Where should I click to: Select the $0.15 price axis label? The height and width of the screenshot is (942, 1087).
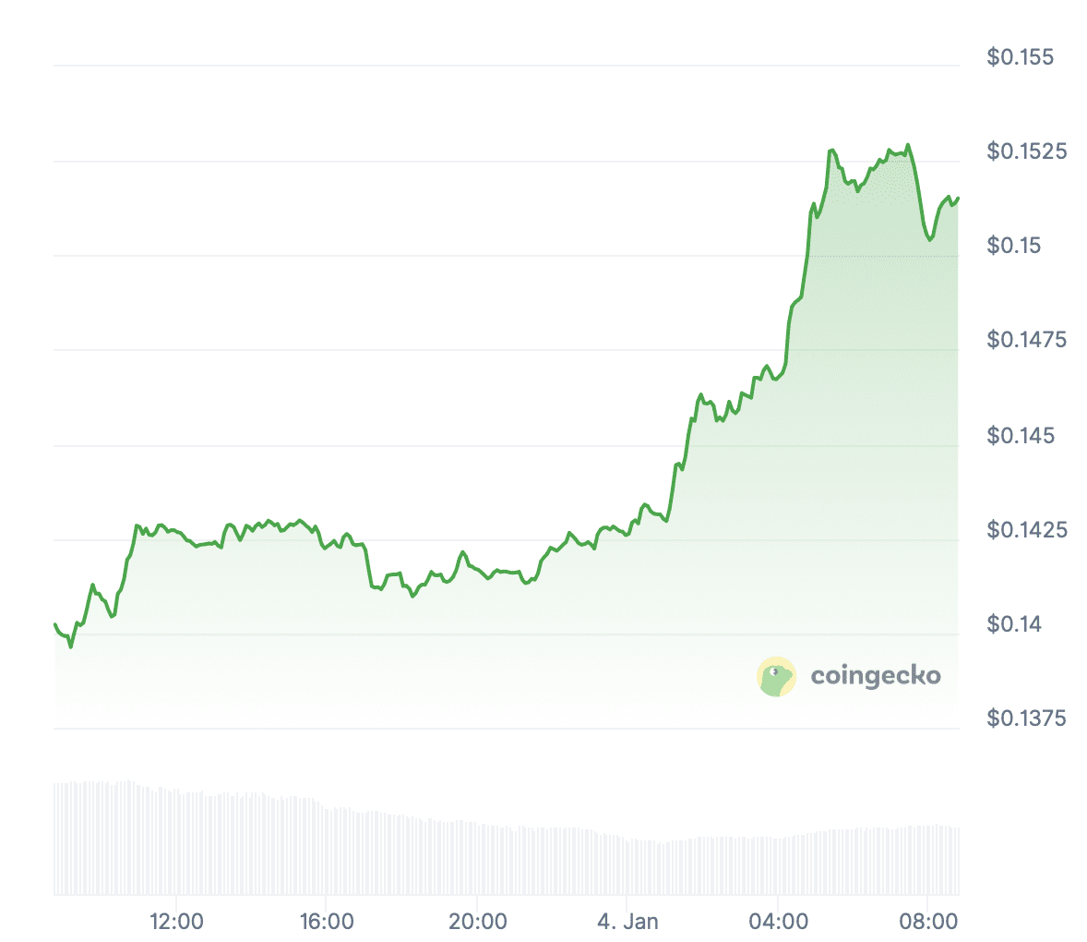coord(1013,246)
